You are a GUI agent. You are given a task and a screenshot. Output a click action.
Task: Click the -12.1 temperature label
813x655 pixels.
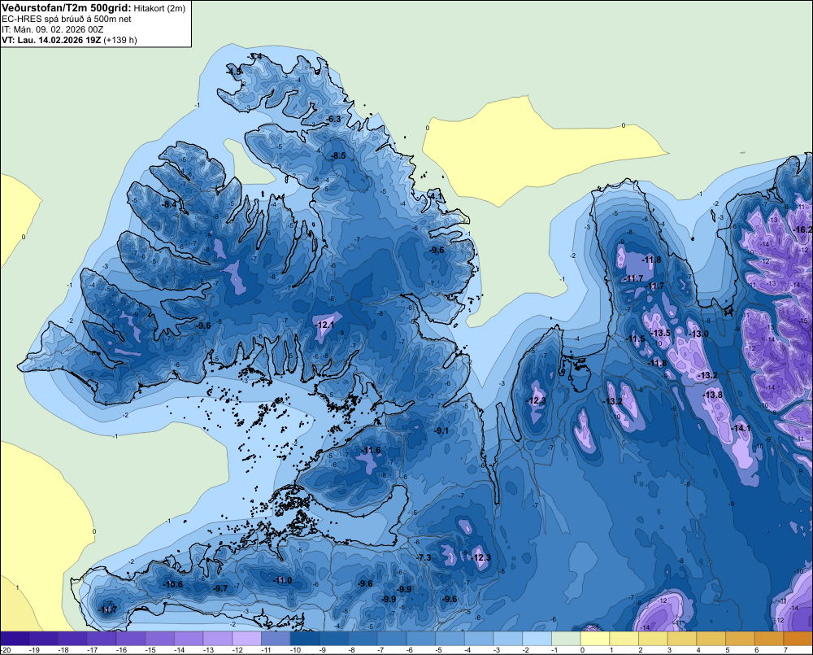click(x=325, y=325)
